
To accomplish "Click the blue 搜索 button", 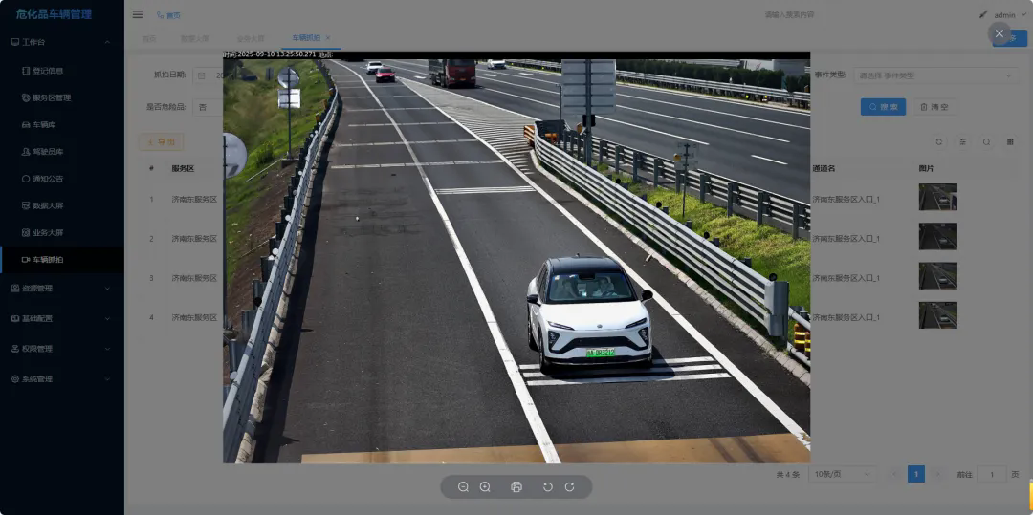I will click(883, 107).
